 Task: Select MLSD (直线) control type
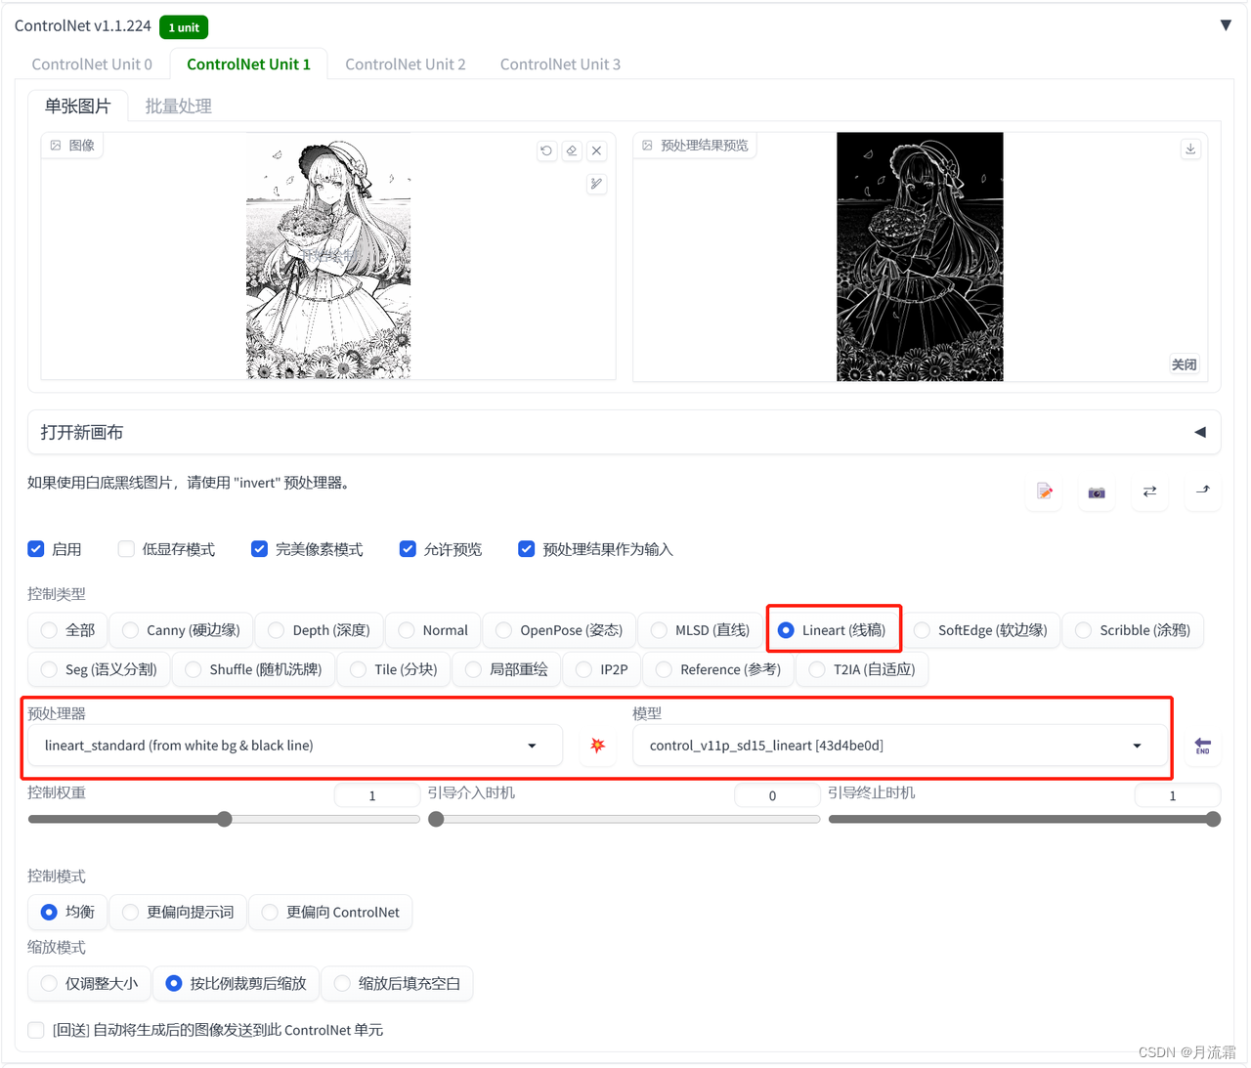click(x=700, y=630)
